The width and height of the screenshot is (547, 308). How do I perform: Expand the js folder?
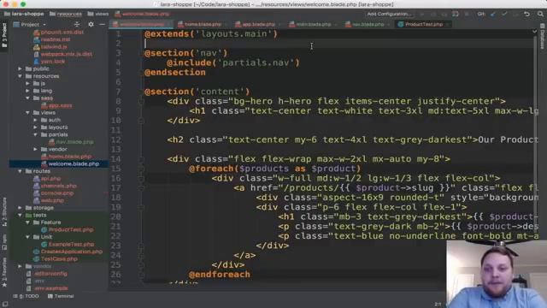[x=28, y=84]
